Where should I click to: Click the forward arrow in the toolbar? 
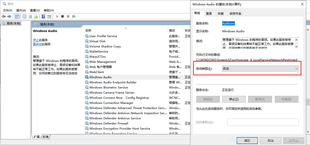[x=9, y=17]
